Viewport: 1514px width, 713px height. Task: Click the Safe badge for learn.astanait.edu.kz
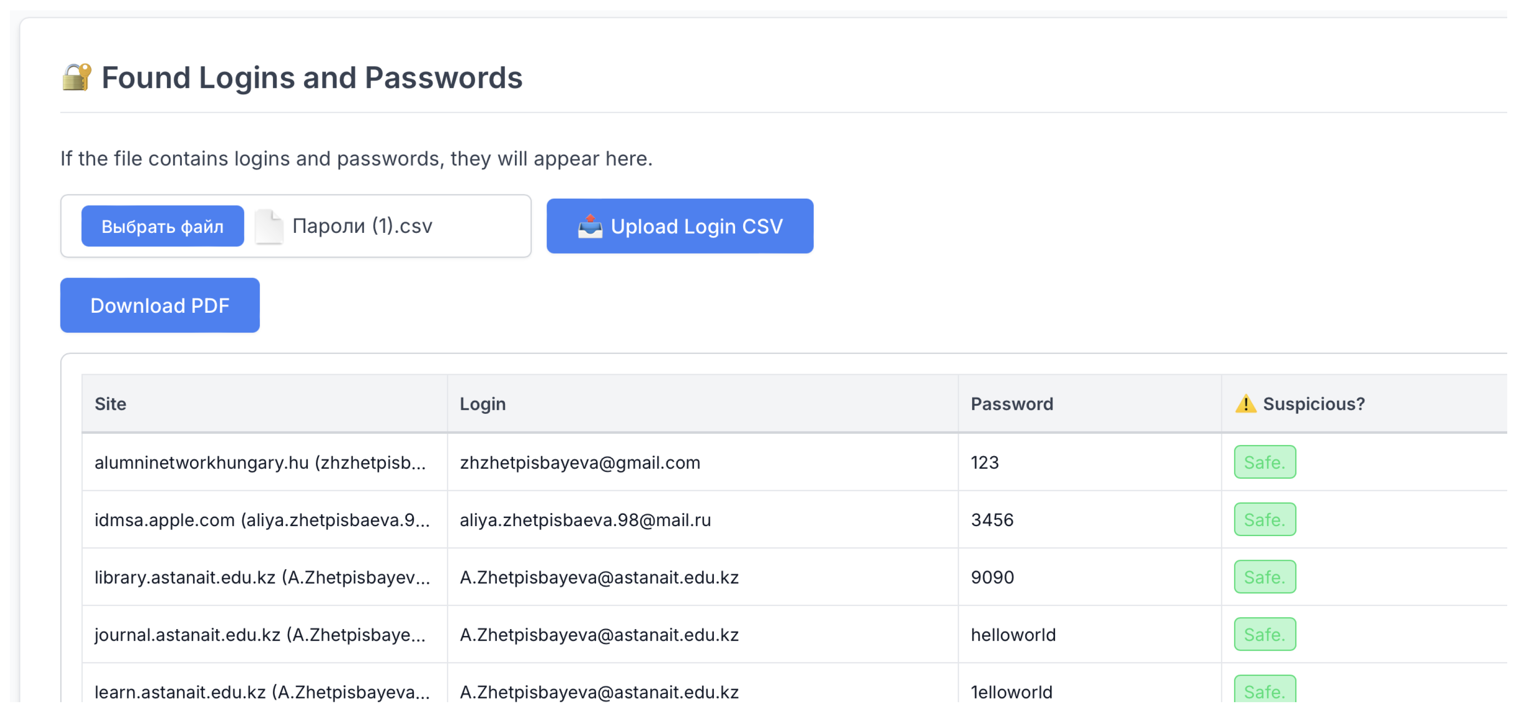click(x=1265, y=692)
